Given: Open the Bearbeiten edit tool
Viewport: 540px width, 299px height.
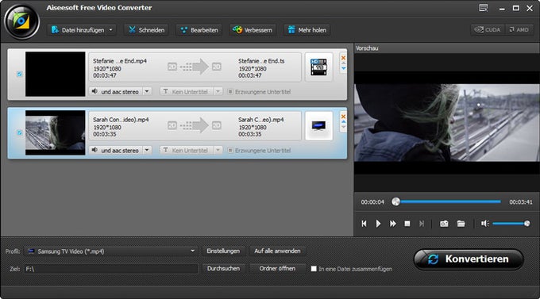Looking at the screenshot, I should [x=199, y=30].
